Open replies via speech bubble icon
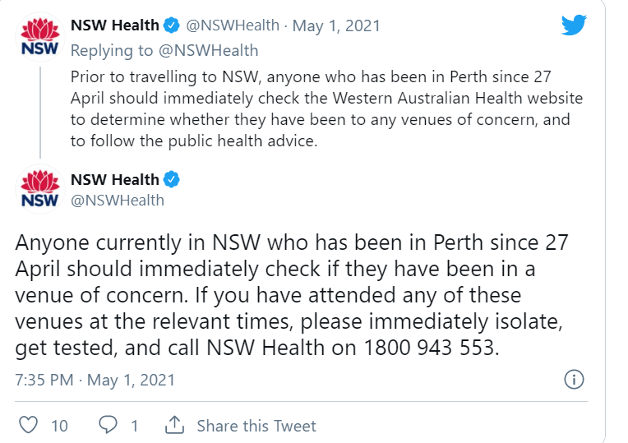Viewport: 628px width, 443px height. [x=108, y=425]
